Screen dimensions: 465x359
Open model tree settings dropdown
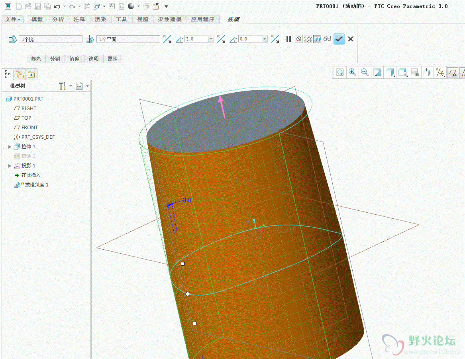point(71,86)
